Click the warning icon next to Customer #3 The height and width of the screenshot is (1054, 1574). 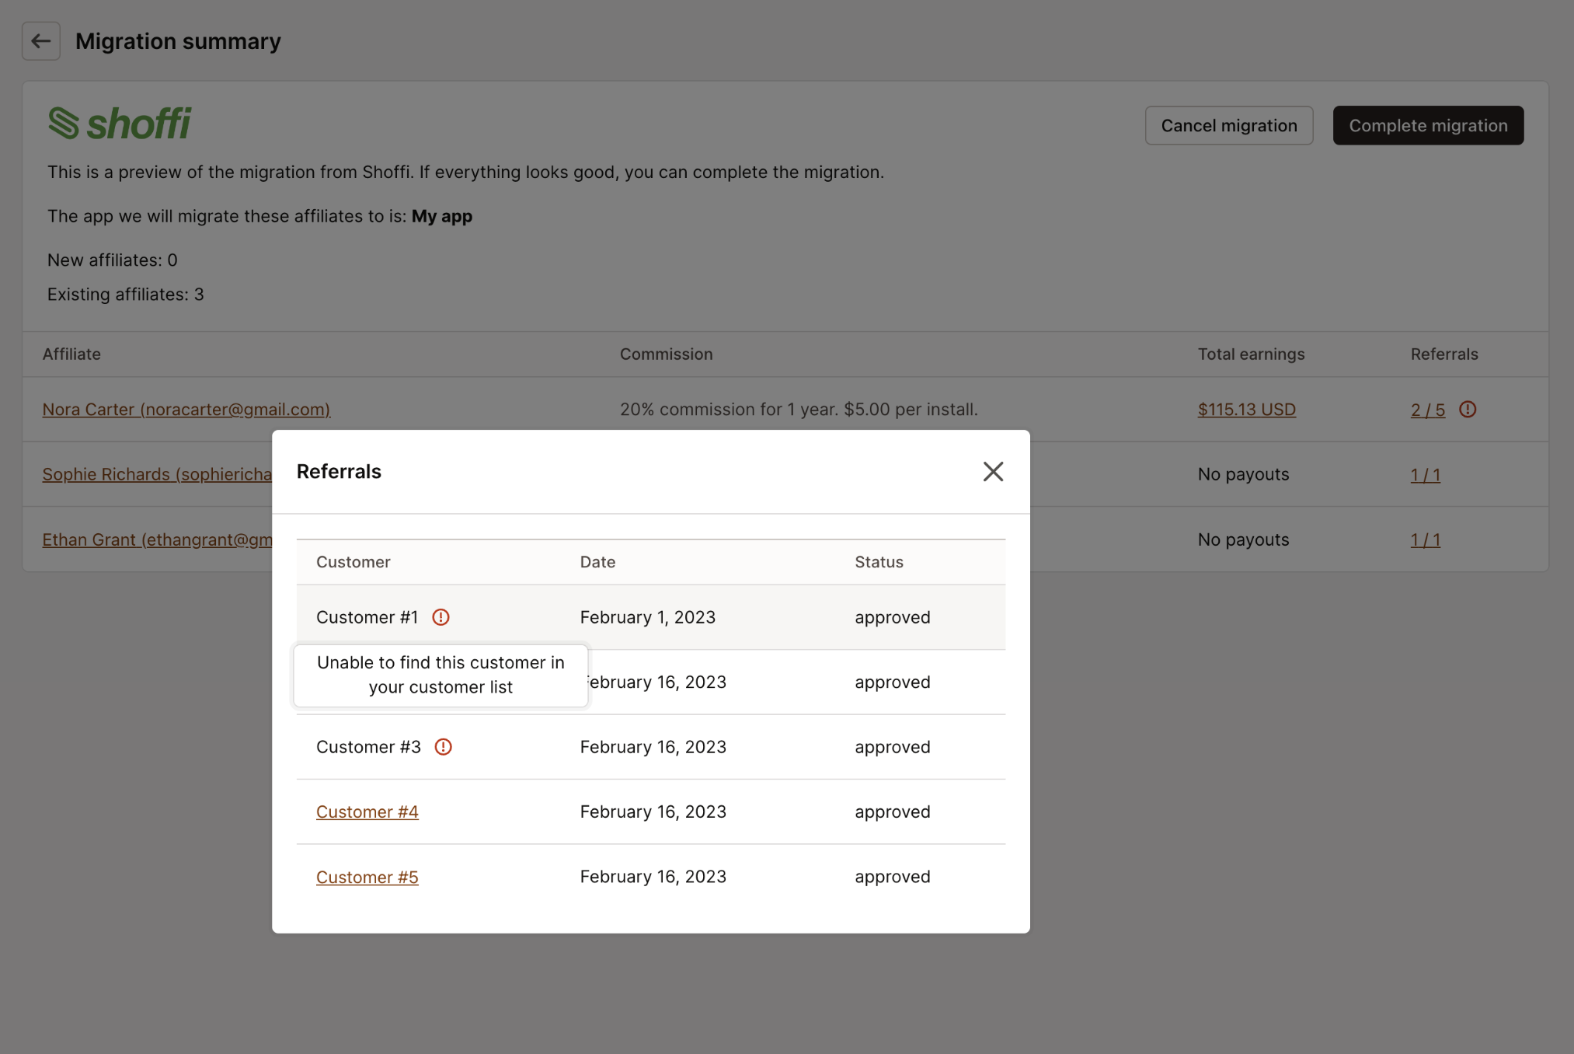(444, 746)
